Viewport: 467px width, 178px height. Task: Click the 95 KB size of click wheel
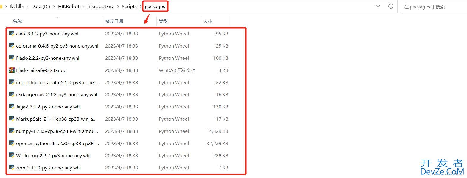[x=222, y=34]
